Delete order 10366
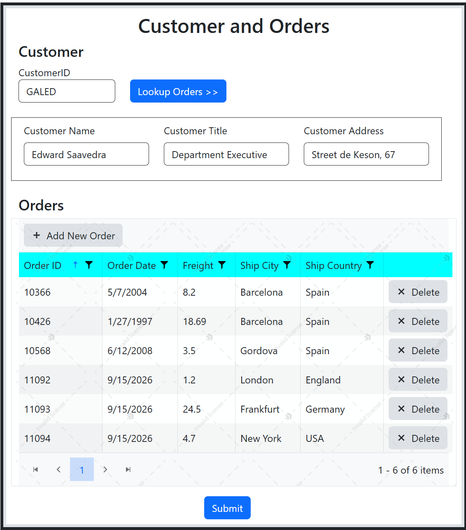Viewport: 466px width, 530px height. click(x=418, y=292)
